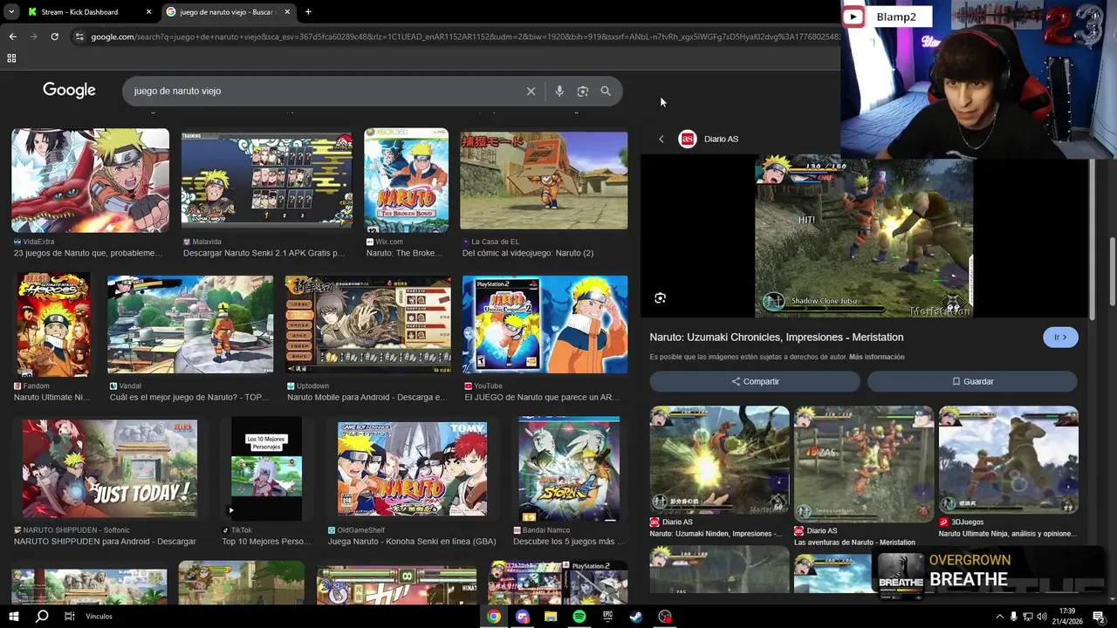Click 23 juegos de Naruto caption link
1117x628 pixels.
88,253
